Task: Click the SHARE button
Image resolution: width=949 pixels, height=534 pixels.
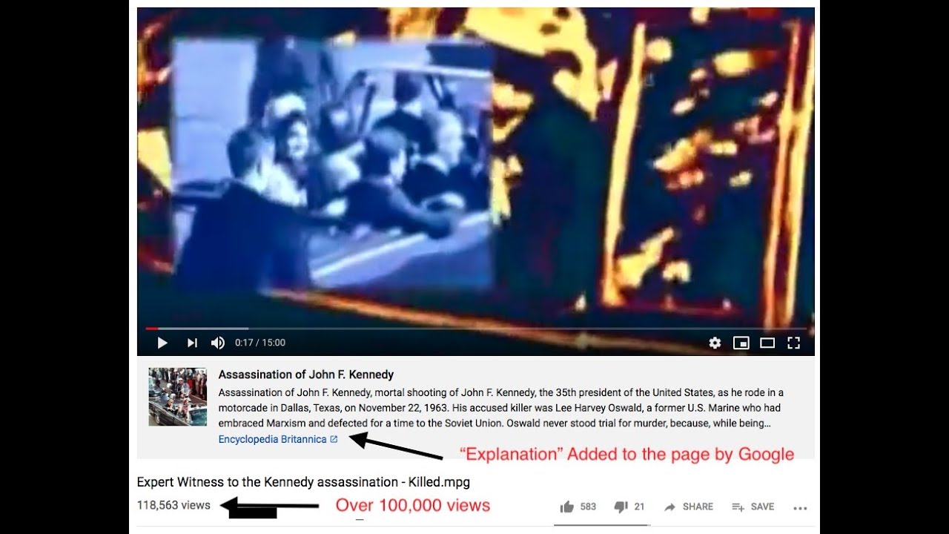Action: pos(688,507)
